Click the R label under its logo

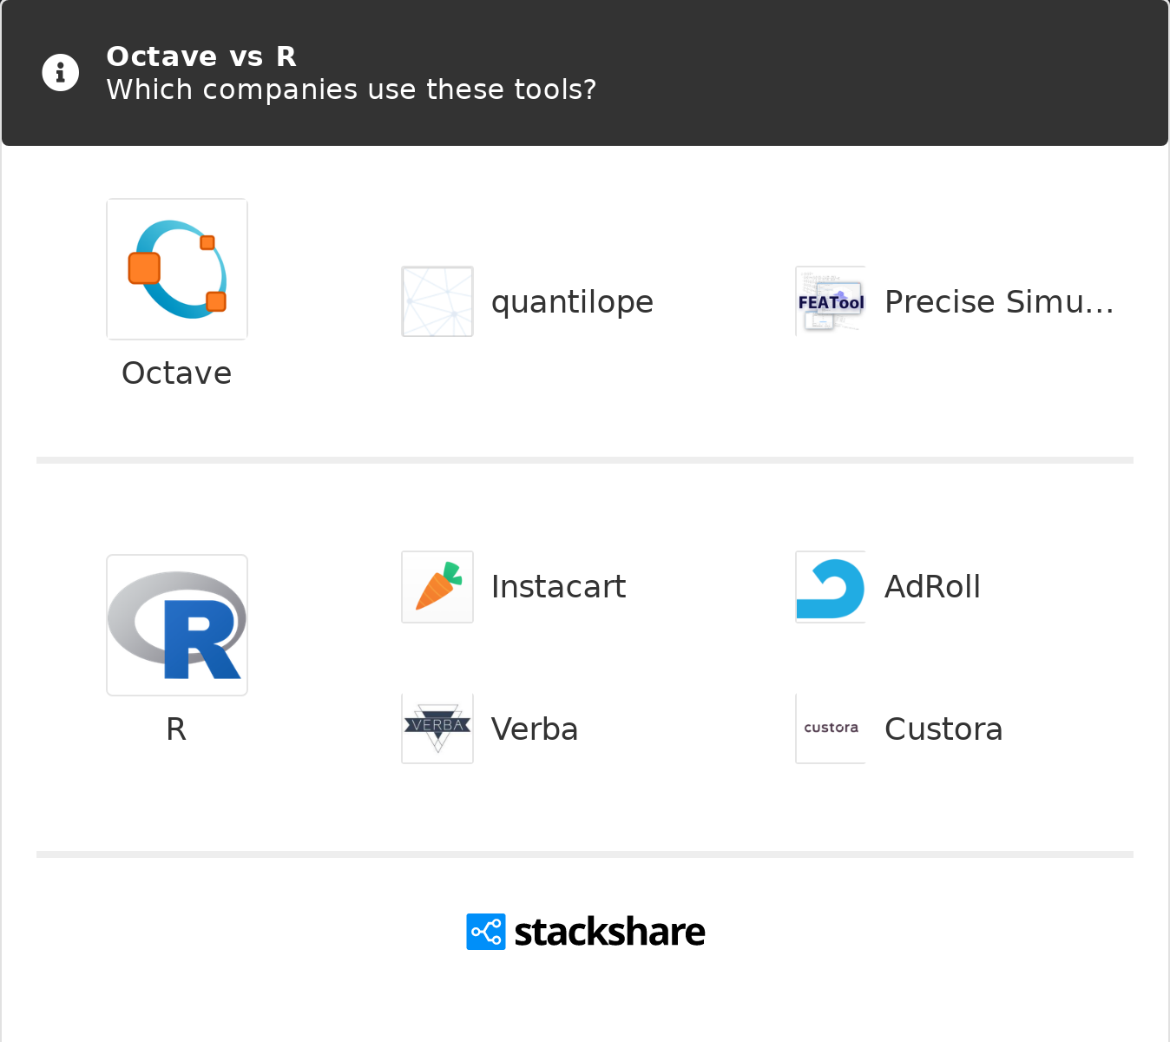pyautogui.click(x=176, y=729)
